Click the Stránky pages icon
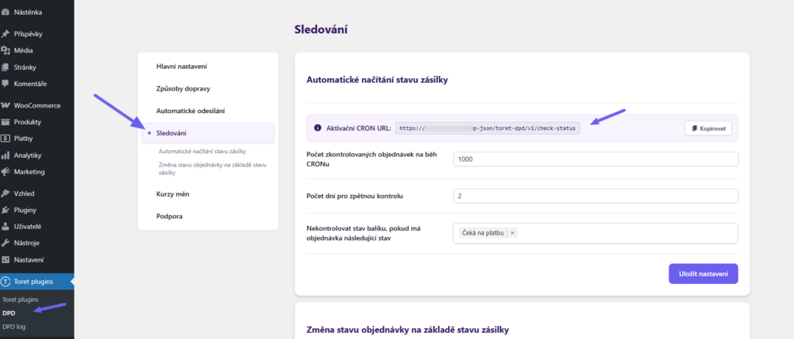This screenshot has height=339, width=794. tap(5, 67)
